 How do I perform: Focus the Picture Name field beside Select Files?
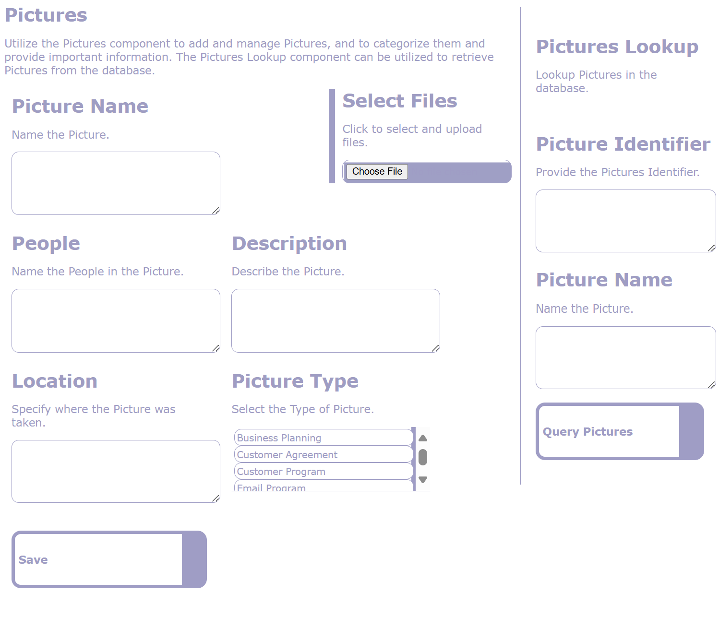coord(116,183)
